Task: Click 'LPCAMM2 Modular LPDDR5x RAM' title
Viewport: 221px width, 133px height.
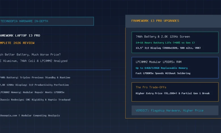Action: (x=159, y=62)
